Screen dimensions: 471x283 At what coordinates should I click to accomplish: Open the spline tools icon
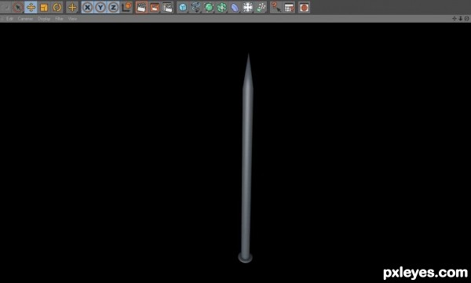[195, 7]
